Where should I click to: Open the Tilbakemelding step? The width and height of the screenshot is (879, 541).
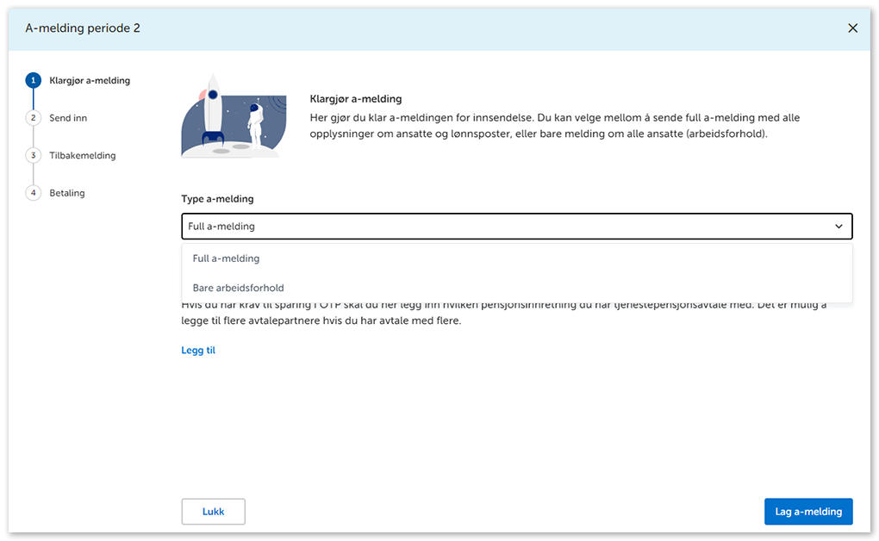click(x=82, y=156)
